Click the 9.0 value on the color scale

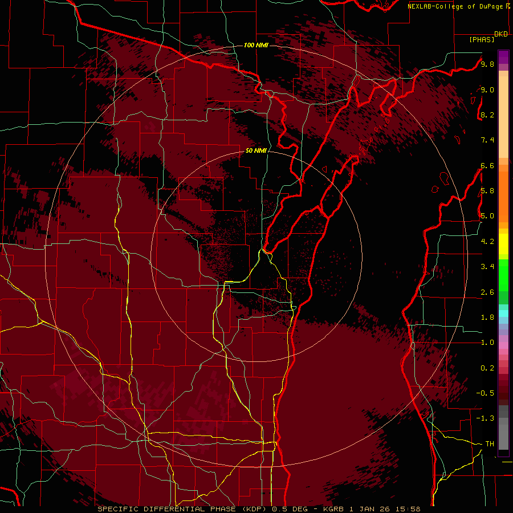[x=487, y=90]
